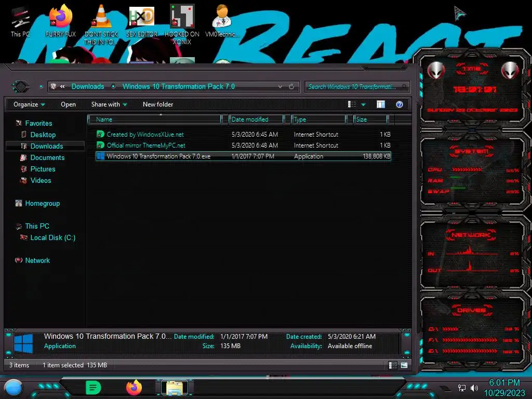Open Firefox from the taskbar
This screenshot has width=532, height=399.
point(134,388)
